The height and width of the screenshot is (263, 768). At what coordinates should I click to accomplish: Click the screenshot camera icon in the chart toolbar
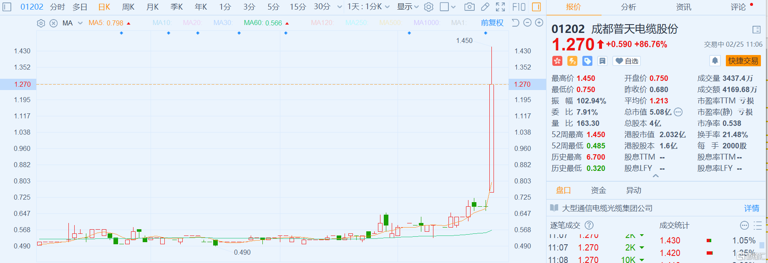[x=469, y=7]
